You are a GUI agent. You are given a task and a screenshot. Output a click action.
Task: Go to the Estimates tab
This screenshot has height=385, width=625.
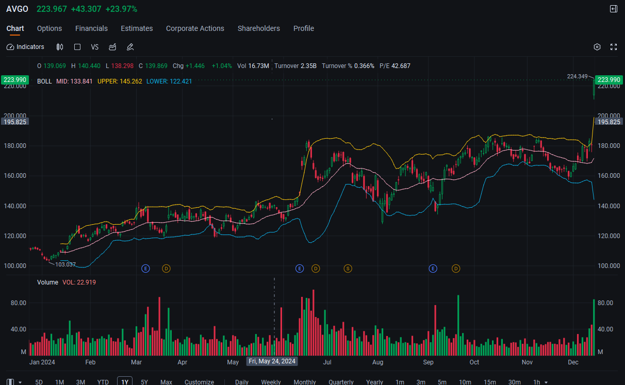pos(137,28)
